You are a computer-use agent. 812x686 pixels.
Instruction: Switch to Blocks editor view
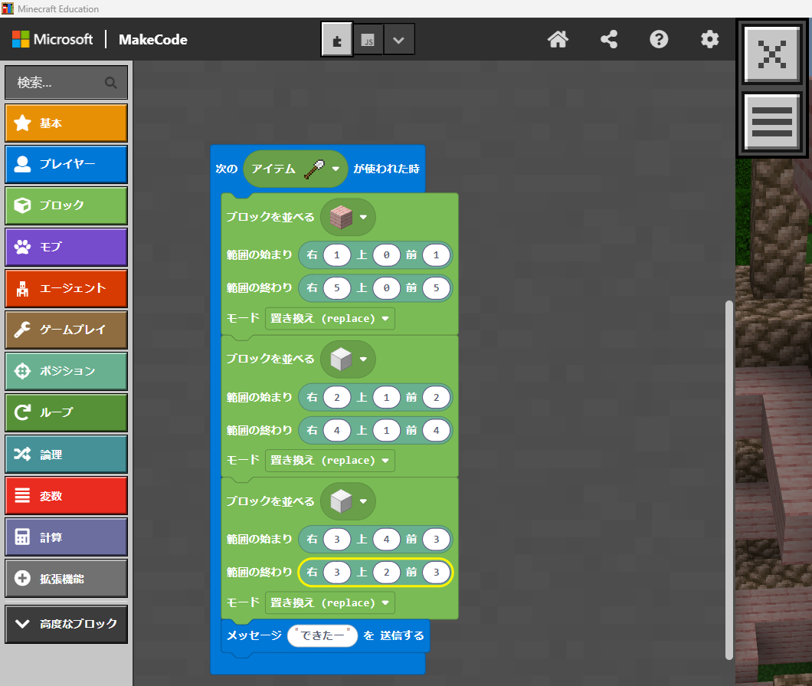click(337, 39)
